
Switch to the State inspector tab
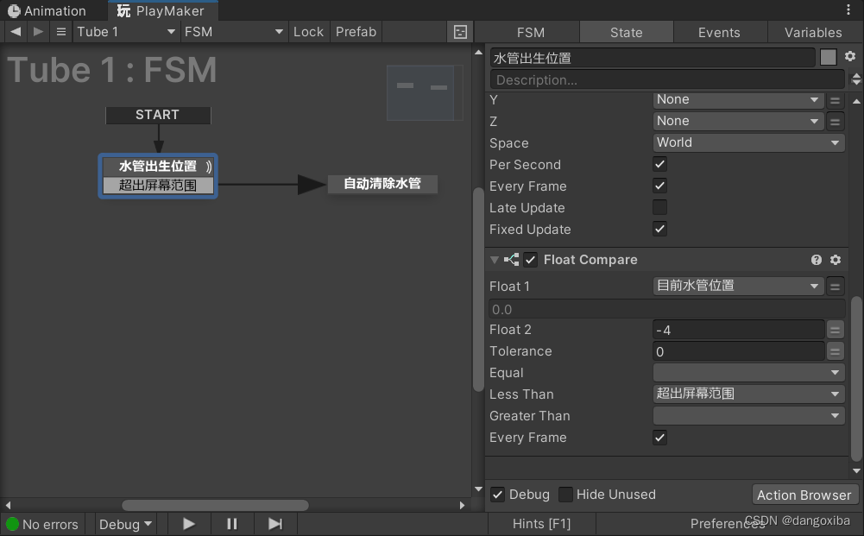point(626,33)
